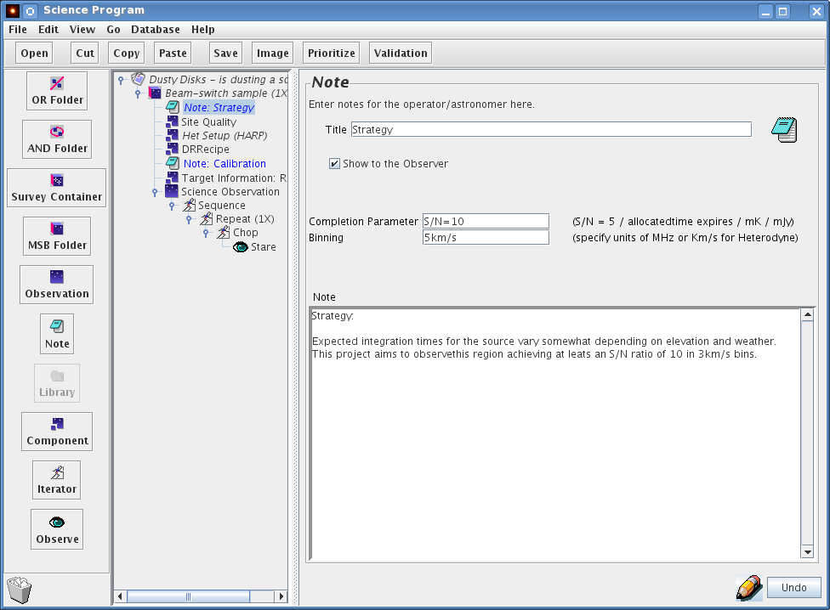Select the Note: Calibration tree item
Viewport: 830px width, 610px height.
[225, 164]
